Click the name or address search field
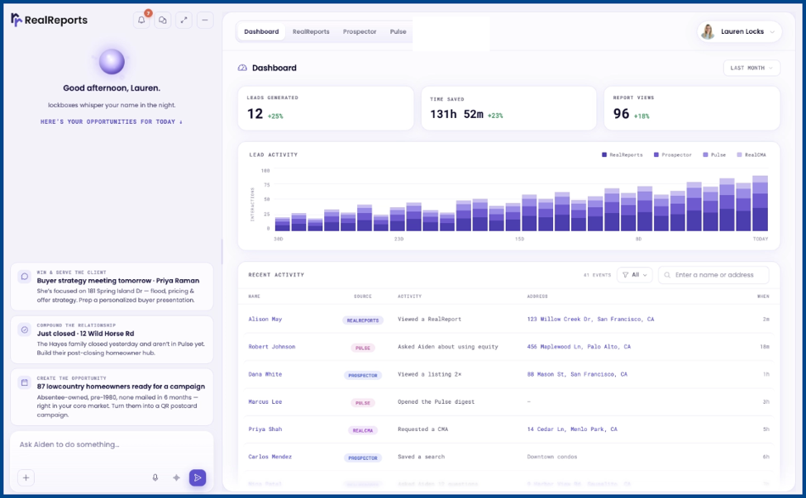Image resolution: width=806 pixels, height=498 pixels. coord(713,275)
